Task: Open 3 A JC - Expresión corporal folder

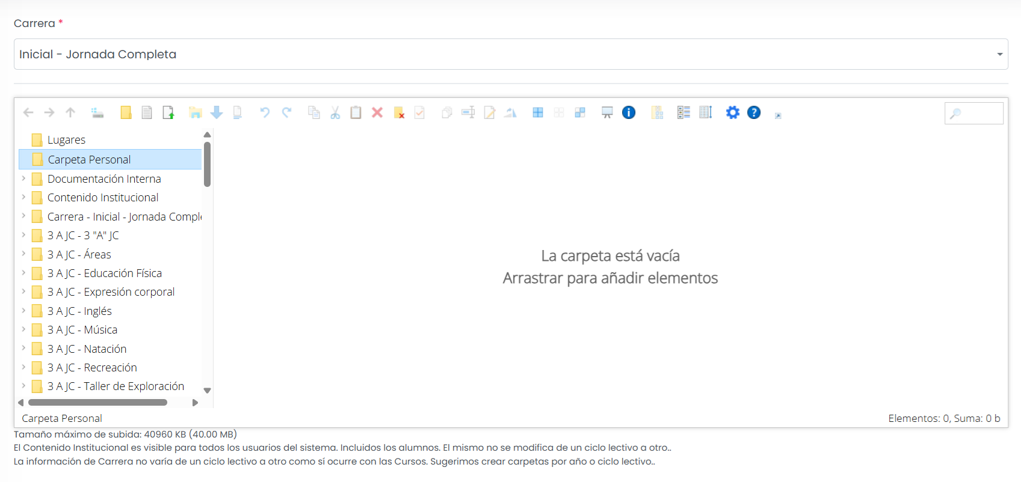Action: (x=111, y=292)
